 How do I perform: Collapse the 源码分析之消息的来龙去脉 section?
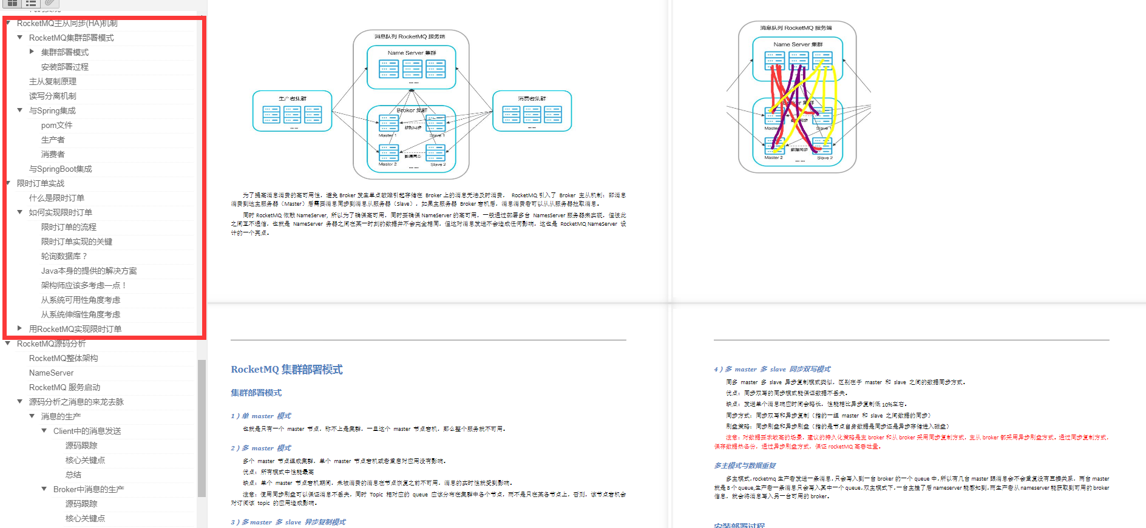pos(20,402)
